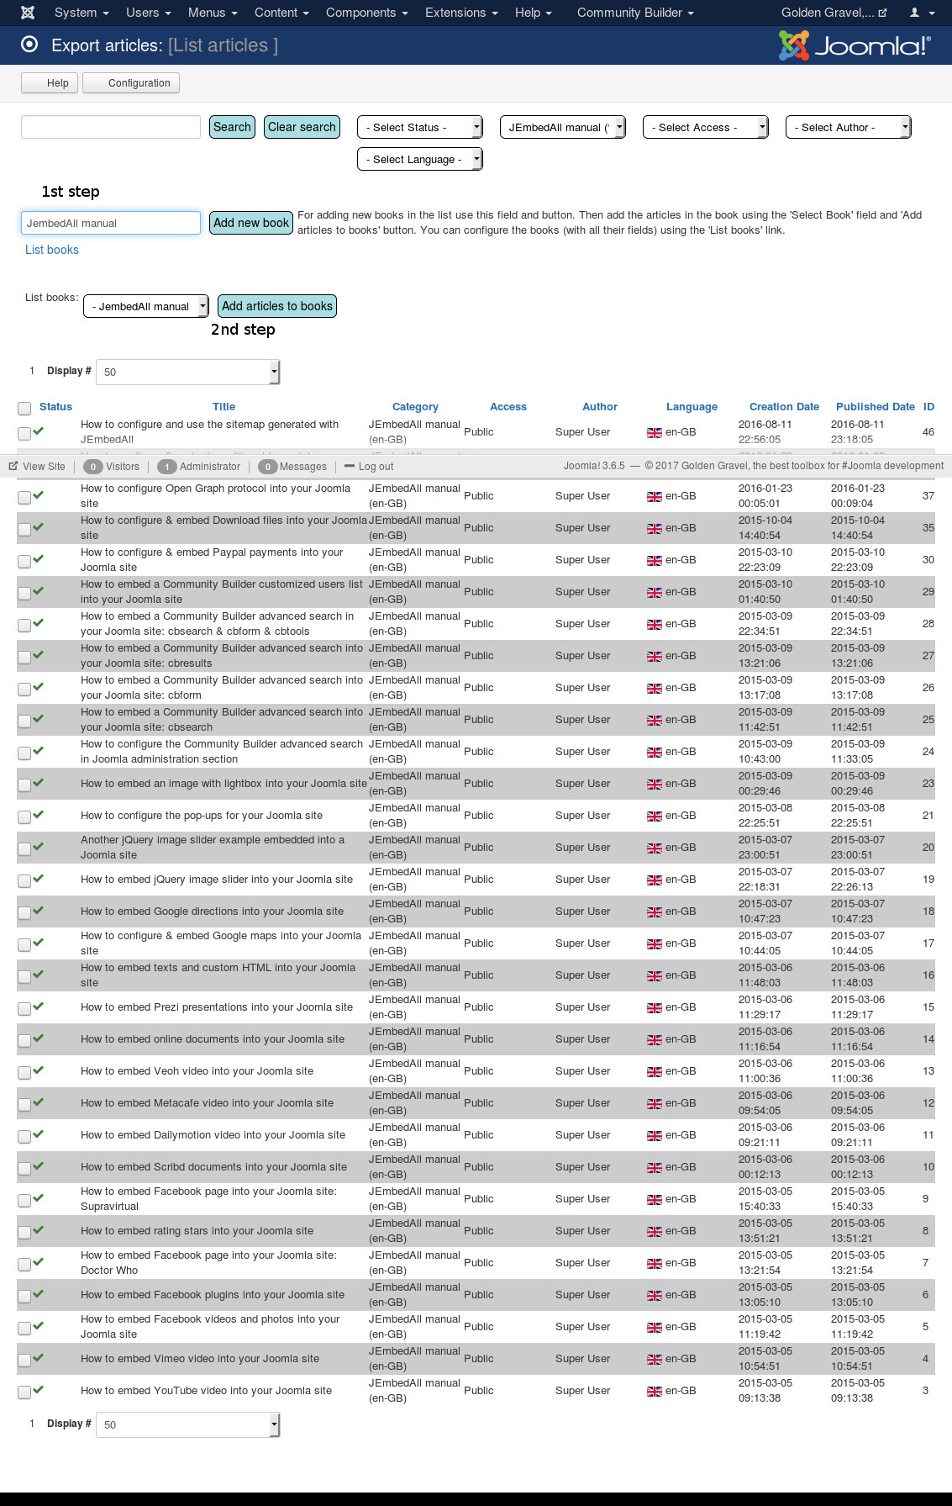Expand the Select Access filter dropdown
This screenshot has height=1506, width=952.
tap(706, 127)
